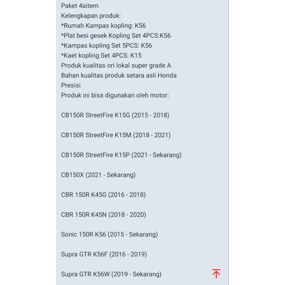Tap the Sonic 150R K56 entry

(x=109, y=234)
